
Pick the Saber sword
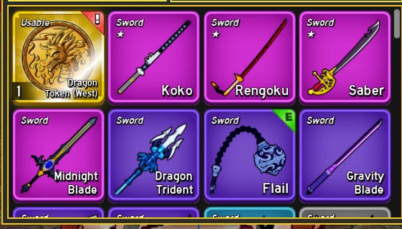[345, 58]
